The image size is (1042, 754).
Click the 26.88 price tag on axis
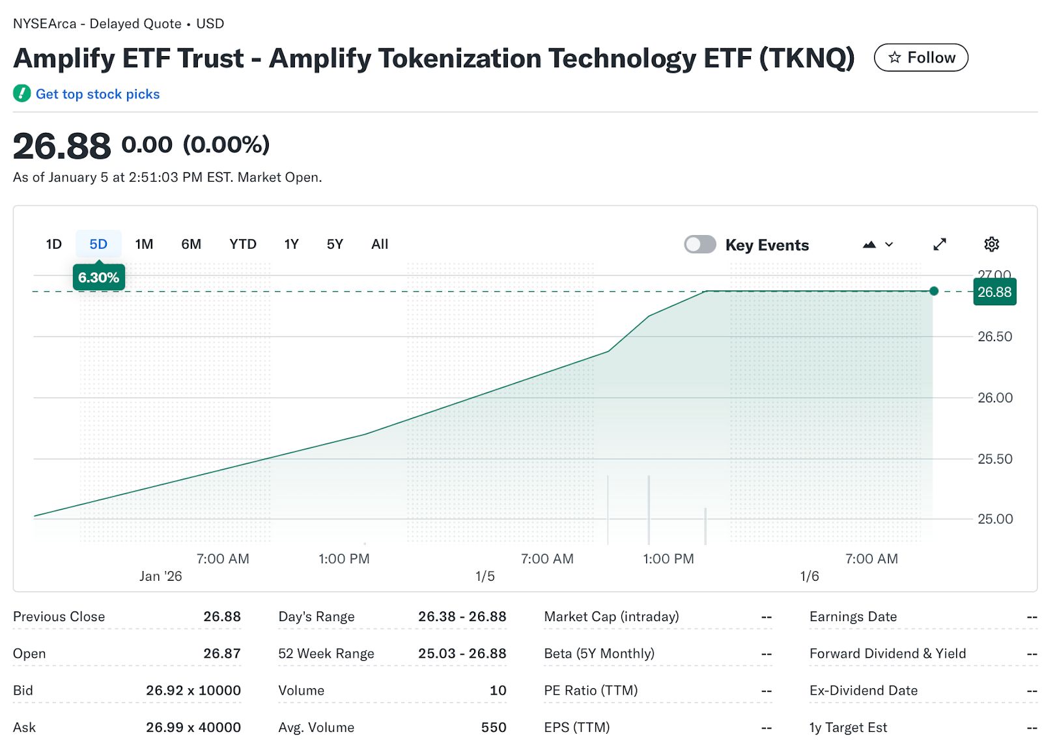pos(993,292)
